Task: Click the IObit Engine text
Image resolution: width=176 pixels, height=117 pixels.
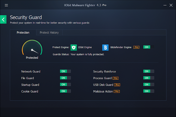Action: [x=85, y=47]
